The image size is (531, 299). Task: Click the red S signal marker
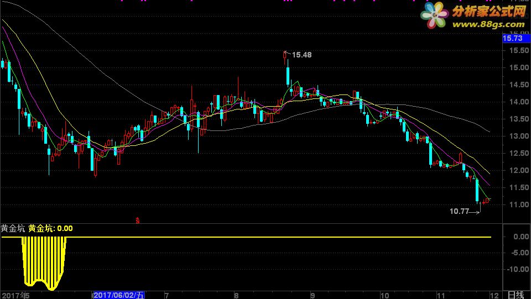(x=138, y=221)
